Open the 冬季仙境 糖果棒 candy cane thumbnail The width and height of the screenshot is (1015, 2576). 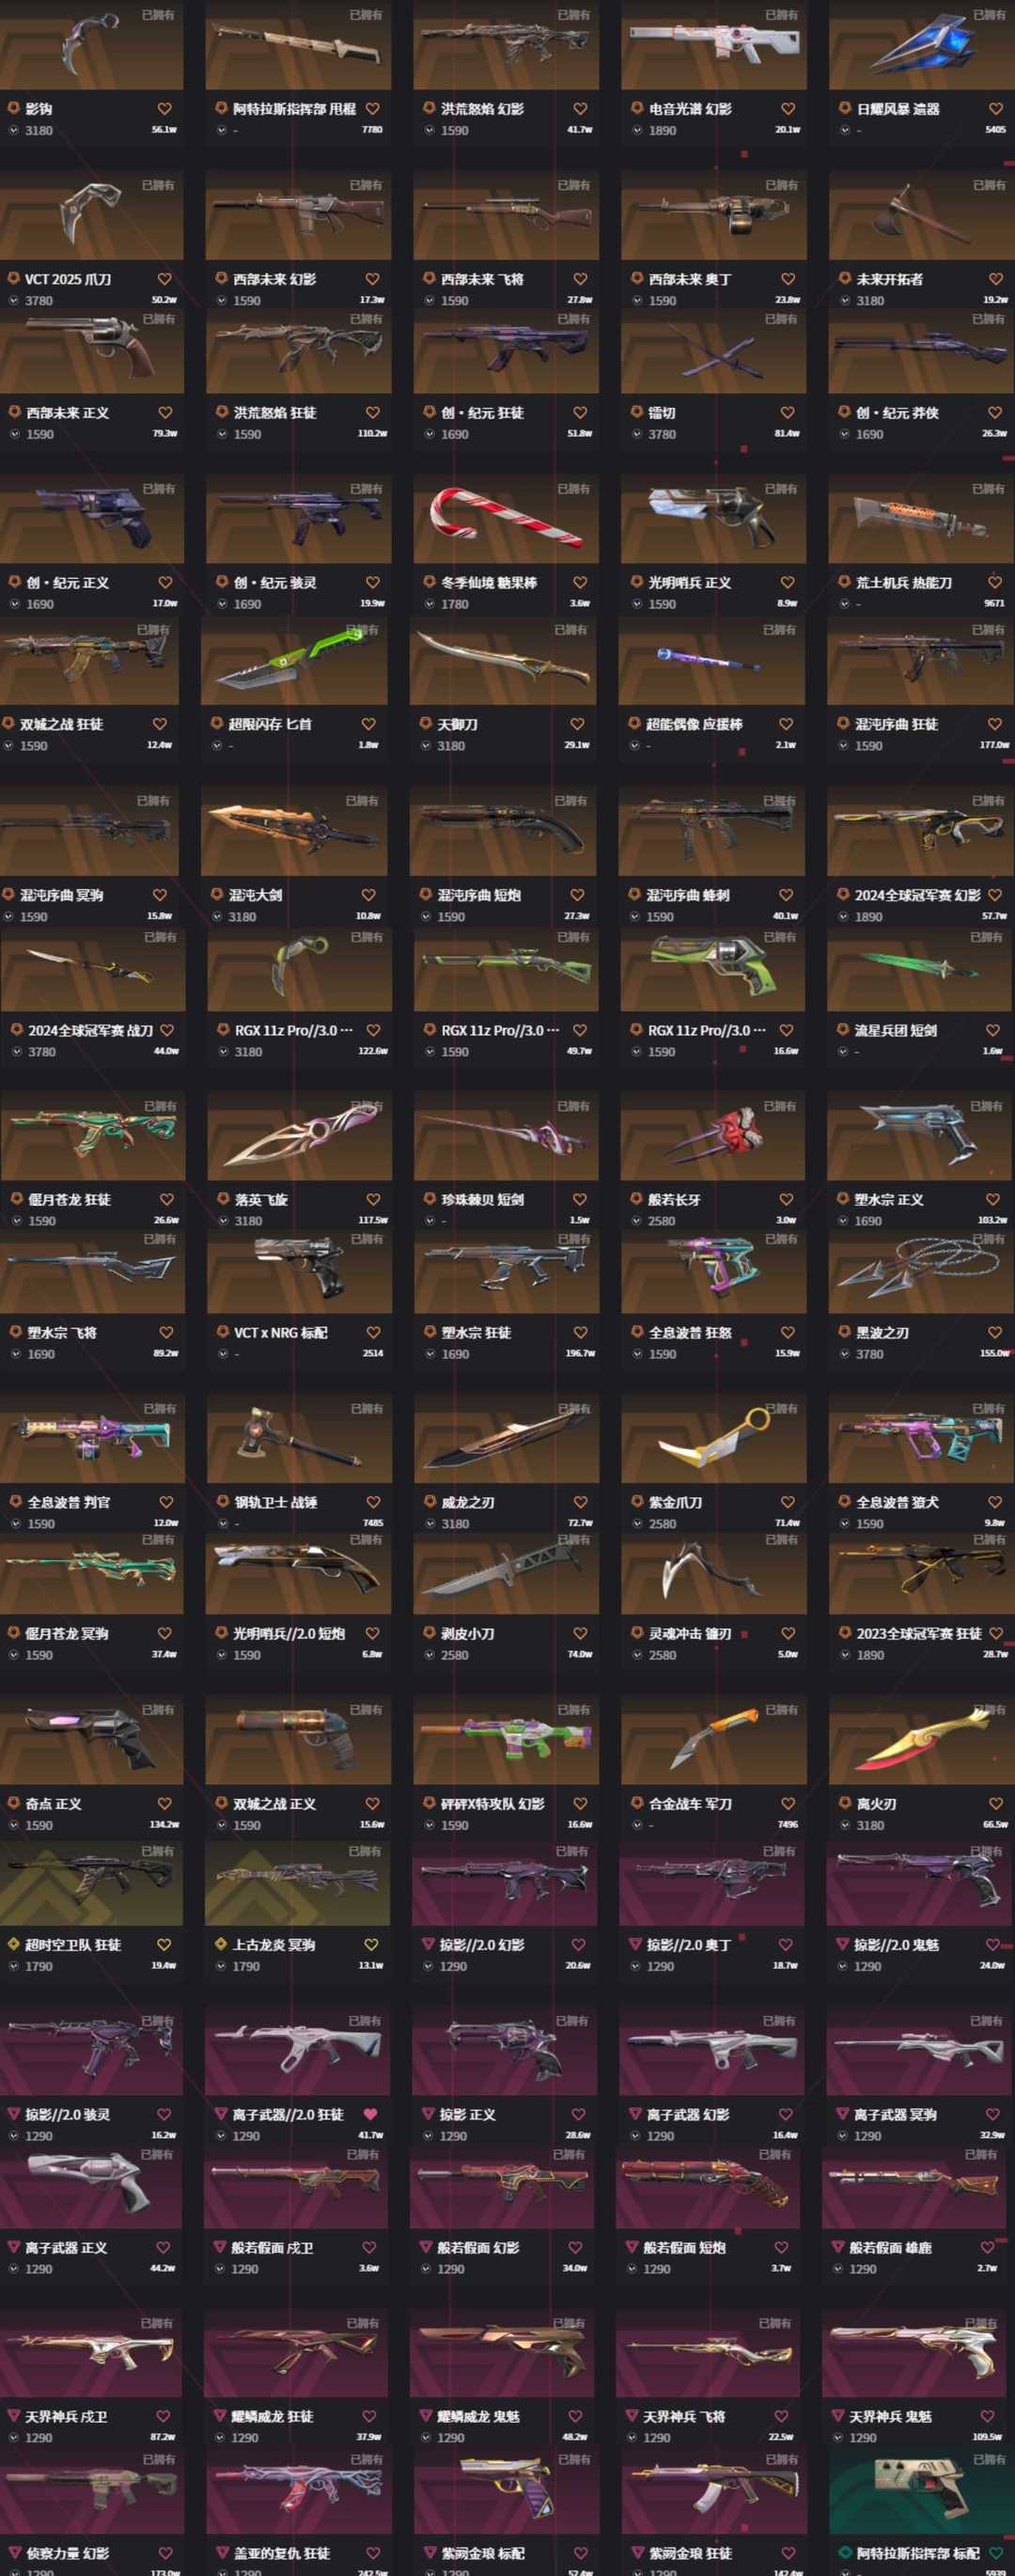tap(506, 519)
